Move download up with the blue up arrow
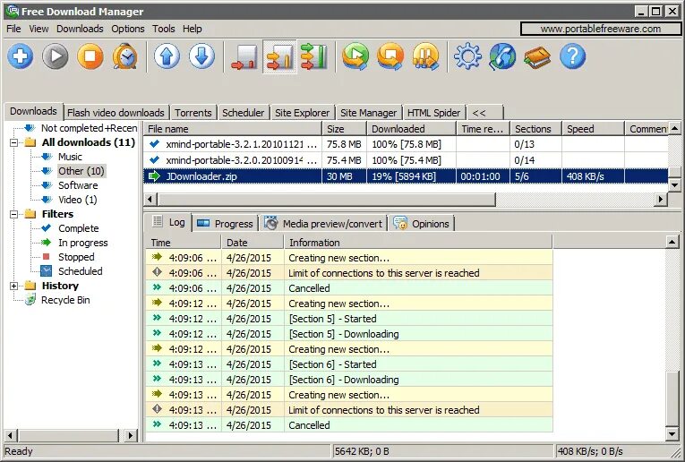The width and height of the screenshot is (685, 462). coord(167,56)
